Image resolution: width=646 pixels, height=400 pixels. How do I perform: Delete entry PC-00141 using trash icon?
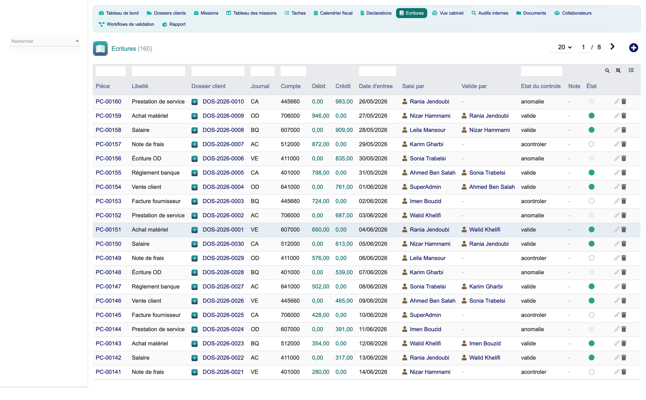624,372
